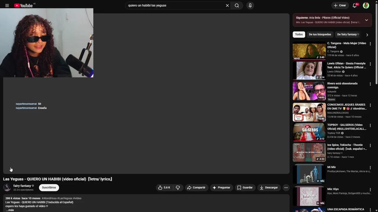
Task: Click Mix: Las Yeguas playlist subtitle
Action: click(328, 22)
